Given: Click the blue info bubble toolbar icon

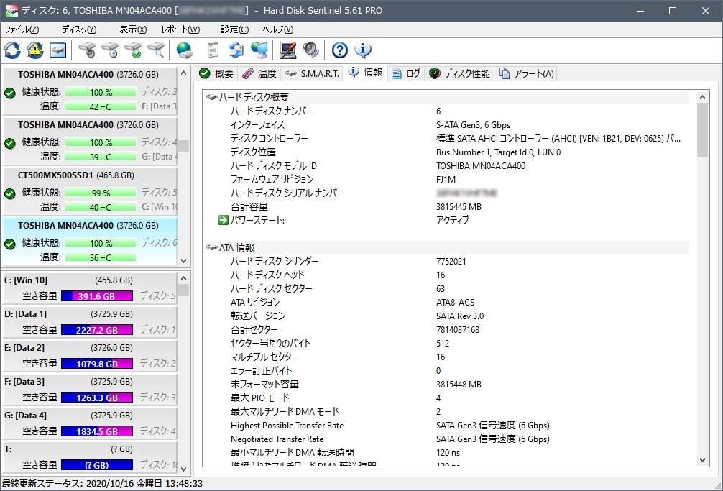Looking at the screenshot, I should (363, 50).
